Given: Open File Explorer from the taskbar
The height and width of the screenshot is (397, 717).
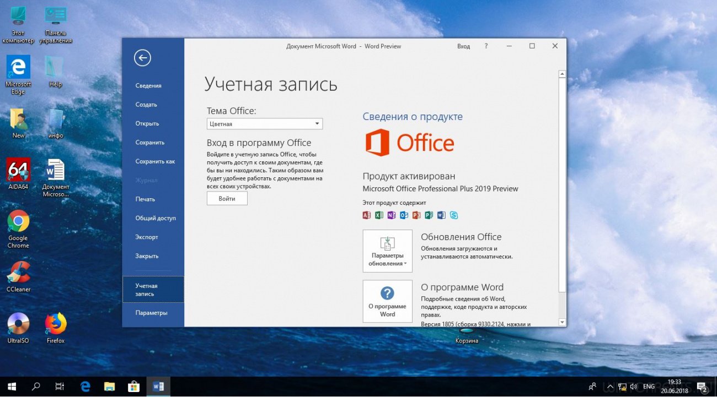Looking at the screenshot, I should (109, 387).
